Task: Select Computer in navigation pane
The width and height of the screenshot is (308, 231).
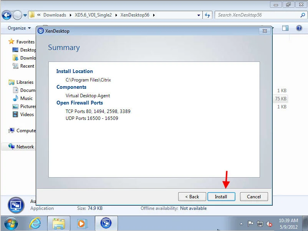Action: click(26, 130)
